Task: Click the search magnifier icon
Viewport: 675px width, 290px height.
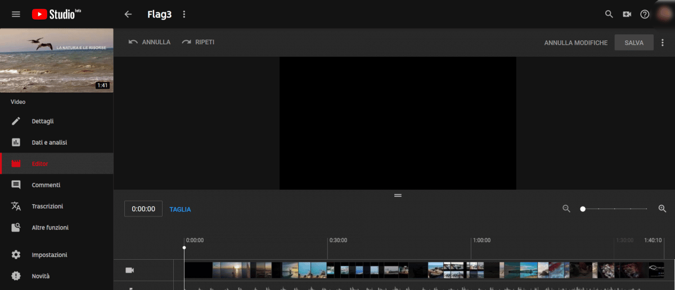Action: click(609, 14)
